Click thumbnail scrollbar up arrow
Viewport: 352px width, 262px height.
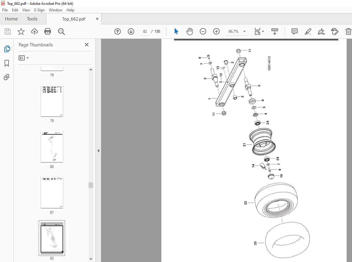(91, 70)
